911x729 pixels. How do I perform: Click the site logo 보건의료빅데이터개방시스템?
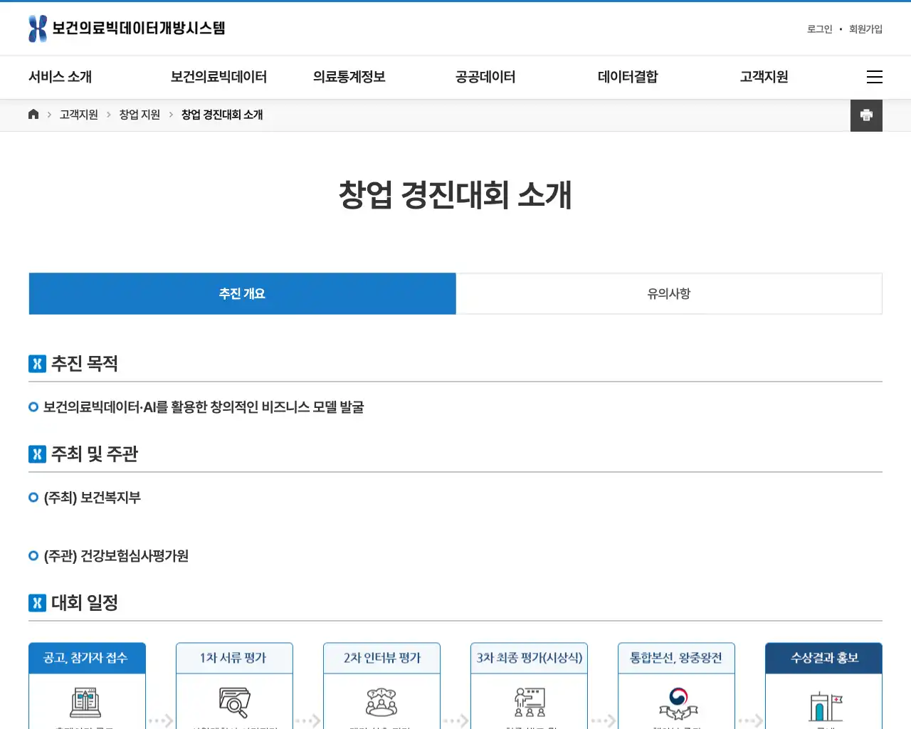pos(127,28)
